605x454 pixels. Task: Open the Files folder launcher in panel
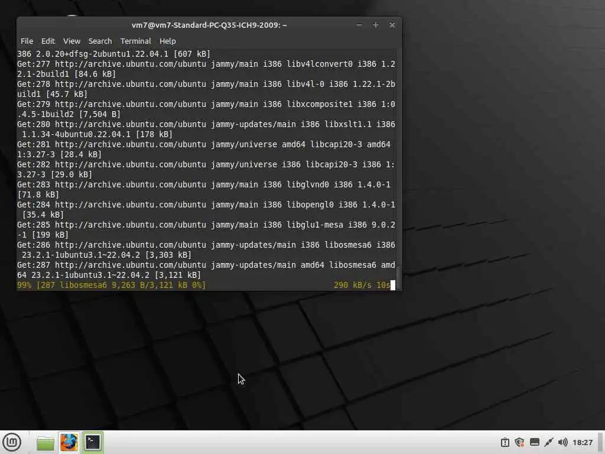tap(45, 443)
